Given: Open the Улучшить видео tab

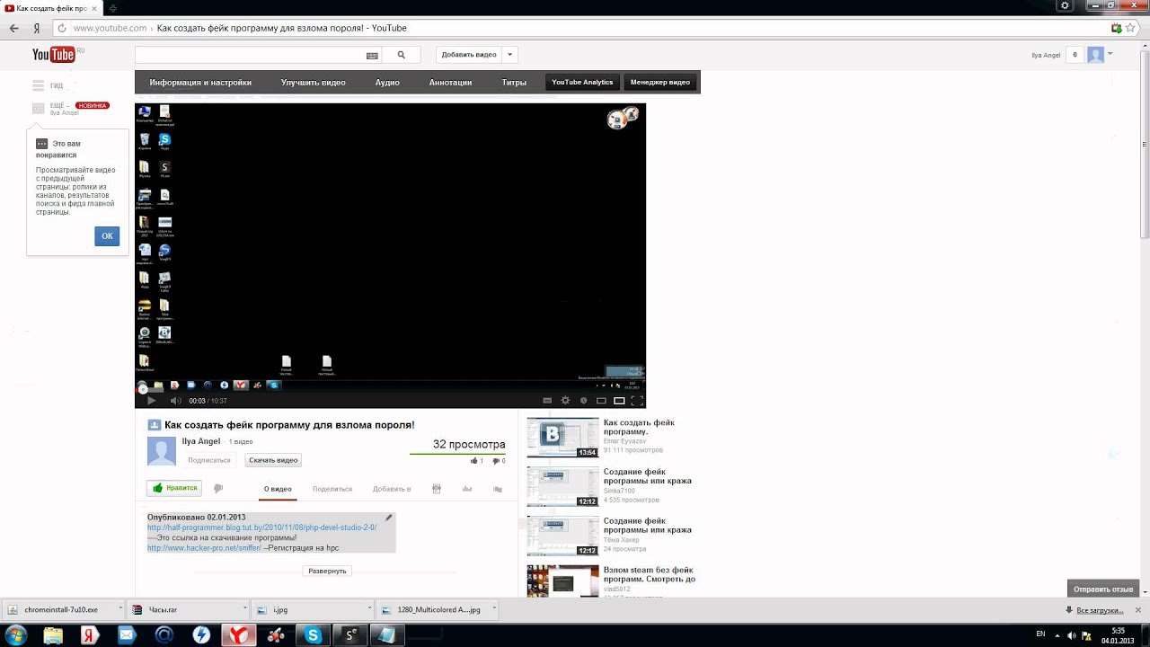Looking at the screenshot, I should [x=313, y=83].
